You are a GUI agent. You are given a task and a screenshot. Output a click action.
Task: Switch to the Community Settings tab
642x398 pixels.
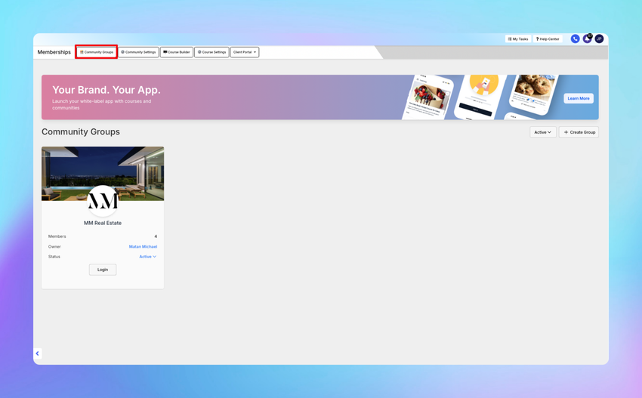pyautogui.click(x=139, y=52)
